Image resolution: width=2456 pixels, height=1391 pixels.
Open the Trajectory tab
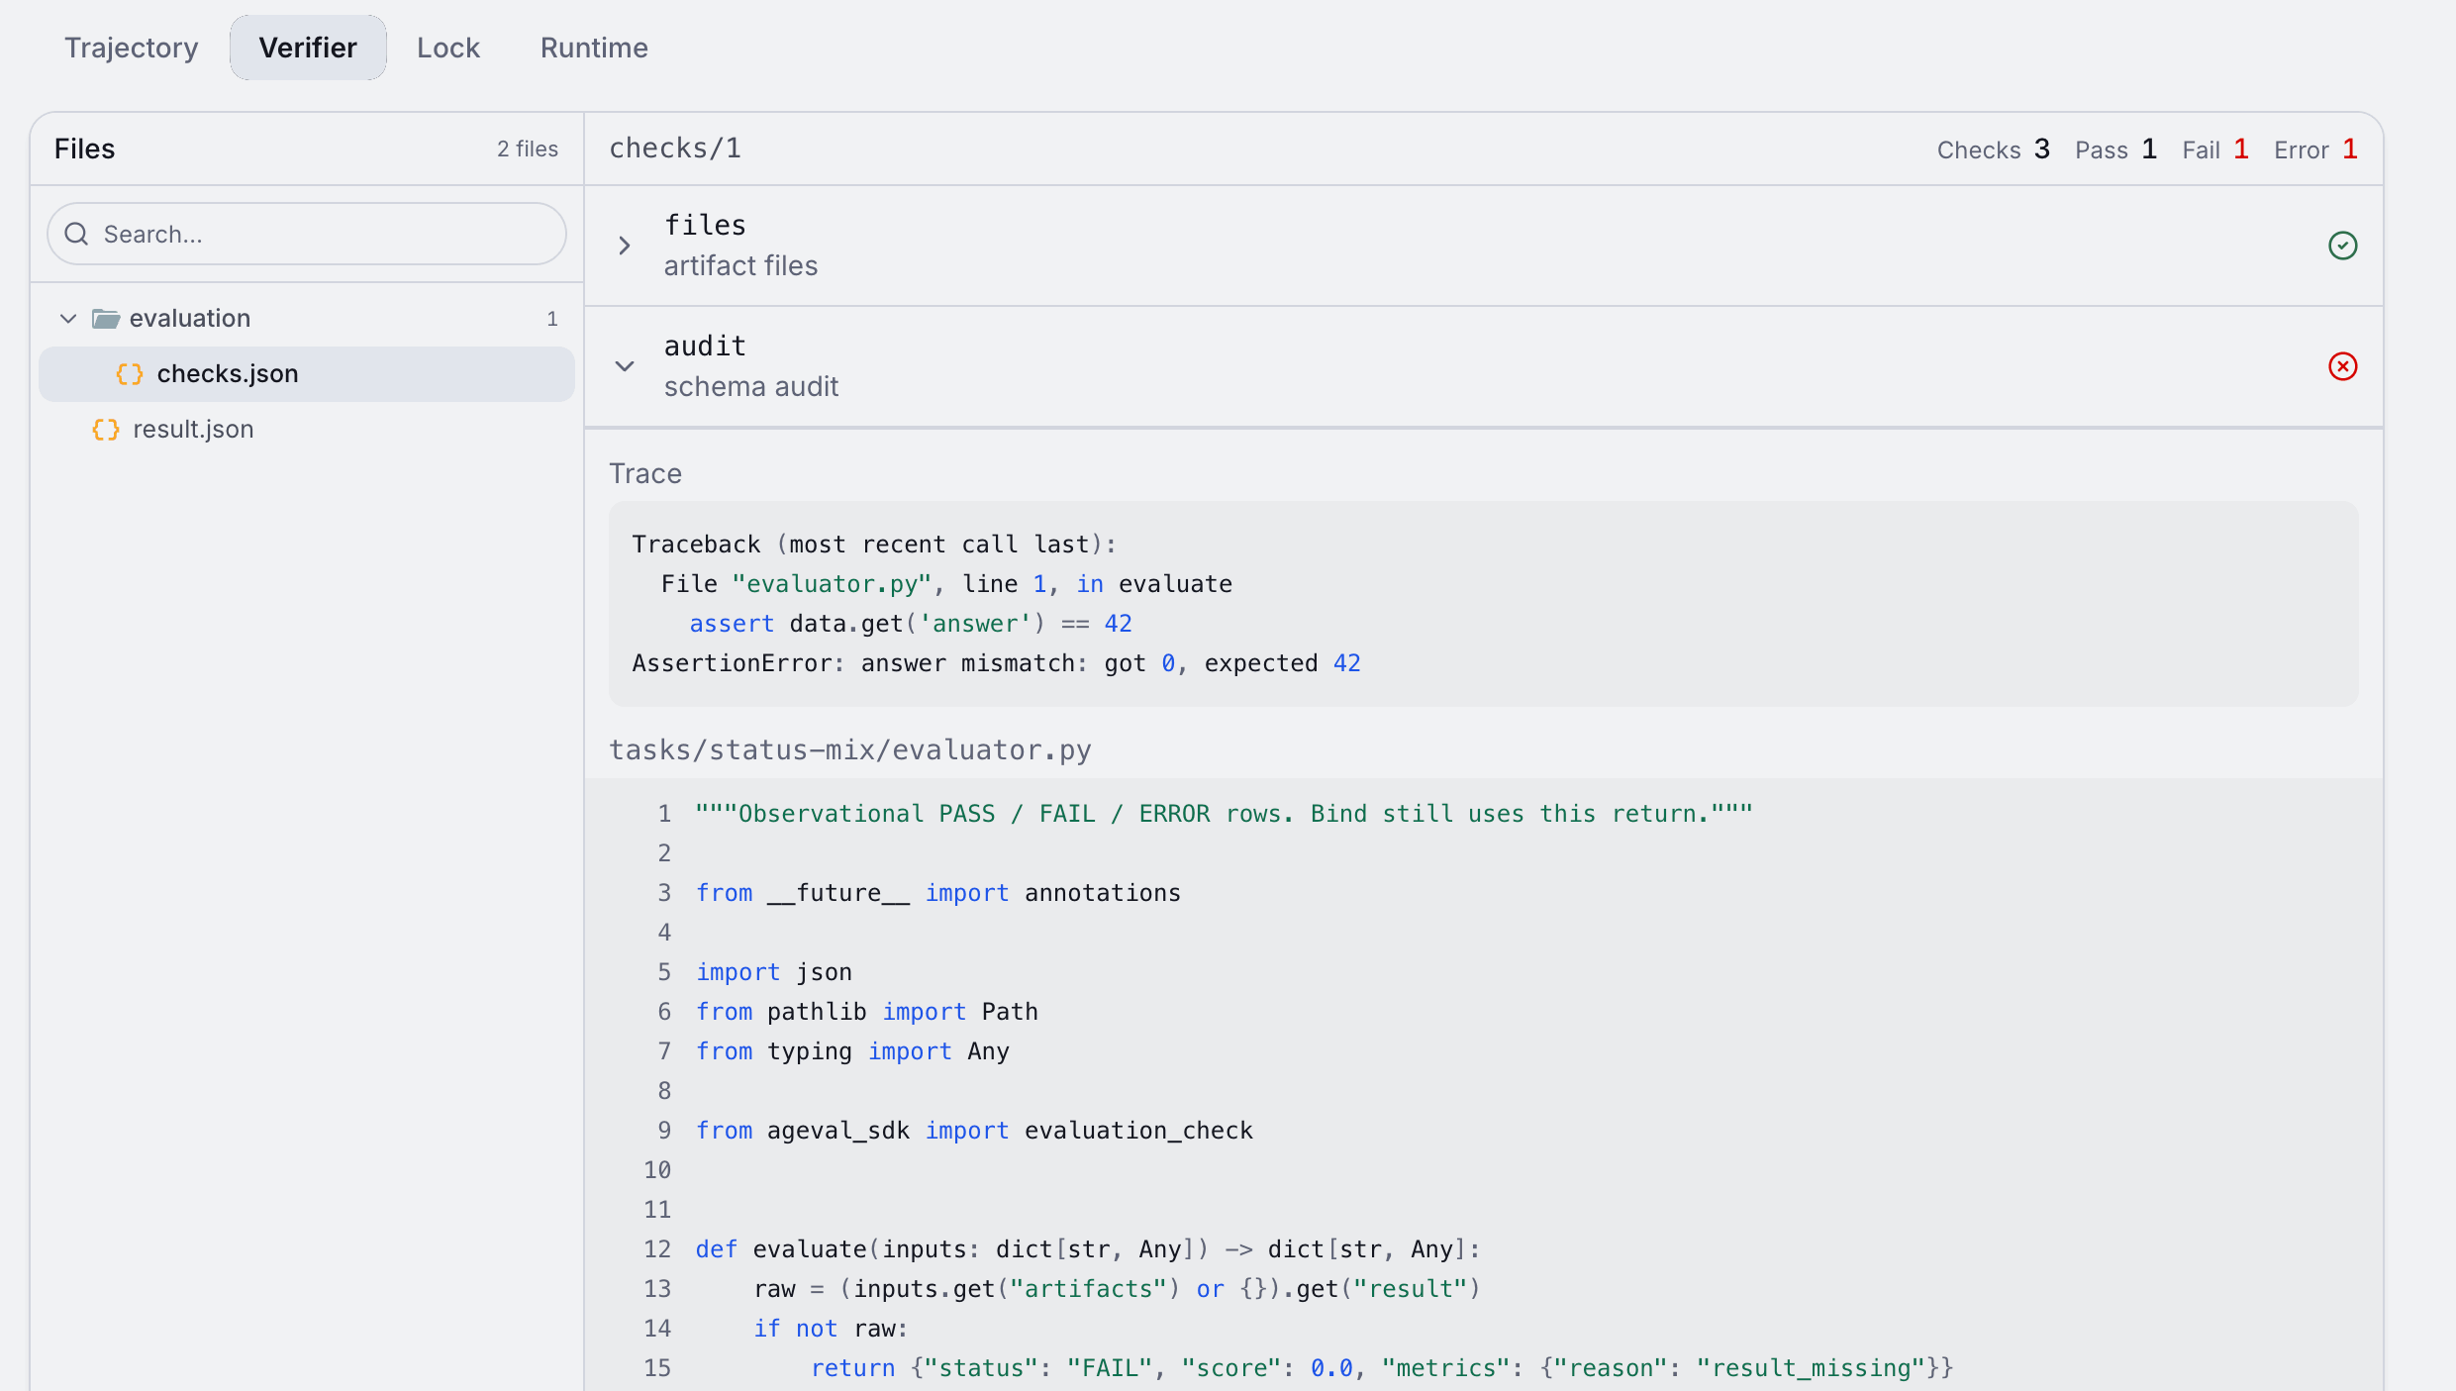132,48
